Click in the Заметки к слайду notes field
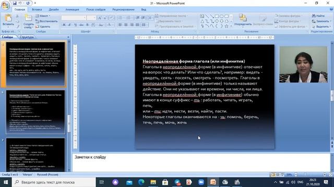334x187 pixels. point(201,162)
